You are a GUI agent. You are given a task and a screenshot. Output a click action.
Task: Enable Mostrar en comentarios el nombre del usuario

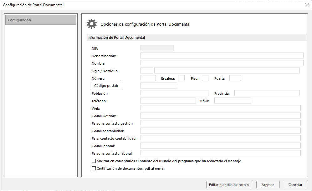coord(94,161)
